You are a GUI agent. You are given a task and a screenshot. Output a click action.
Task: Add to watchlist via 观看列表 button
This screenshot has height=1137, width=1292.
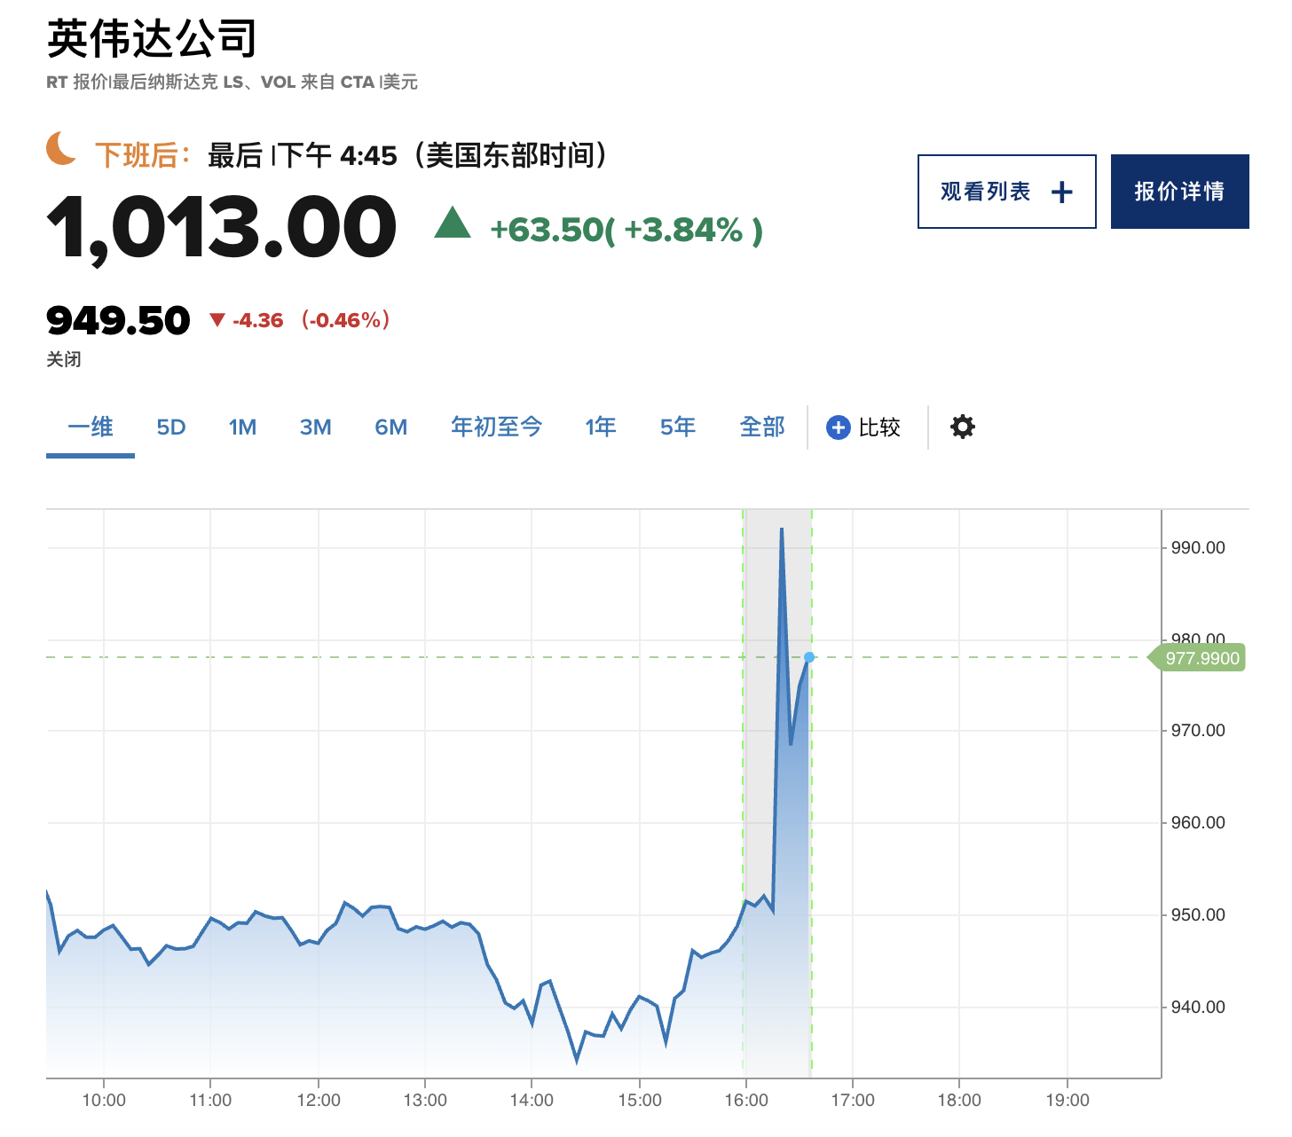985,192
